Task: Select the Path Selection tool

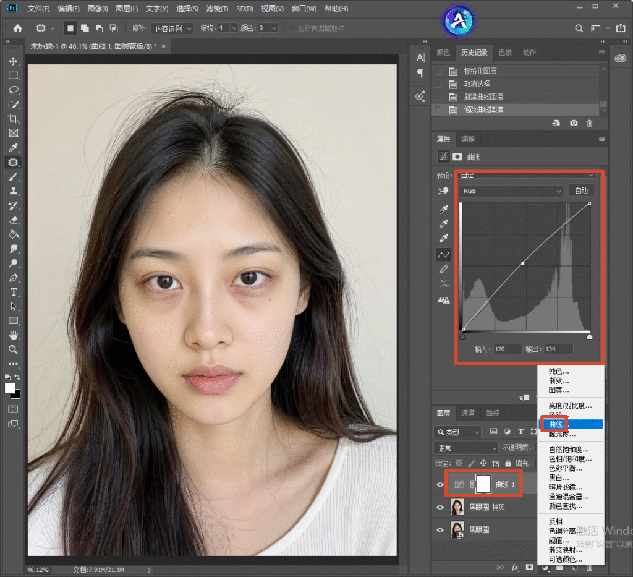Action: pyautogui.click(x=14, y=307)
